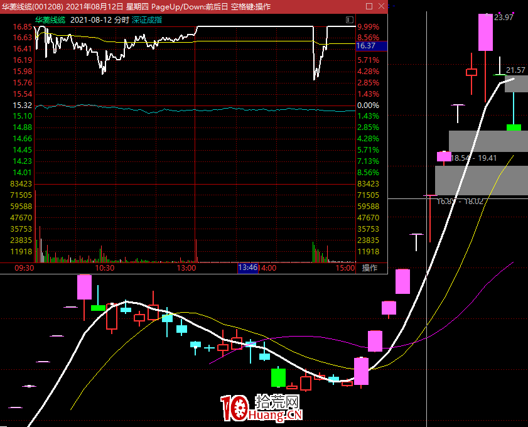Click the 16.19 price axis label
Image resolution: width=528 pixels, height=427 pixels.
click(x=22, y=60)
